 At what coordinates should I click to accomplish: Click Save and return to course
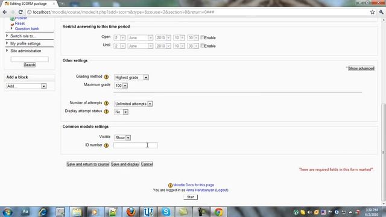tap(88, 164)
